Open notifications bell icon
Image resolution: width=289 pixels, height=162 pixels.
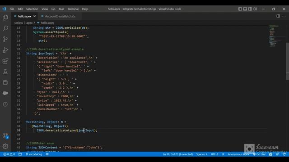click(x=284, y=154)
